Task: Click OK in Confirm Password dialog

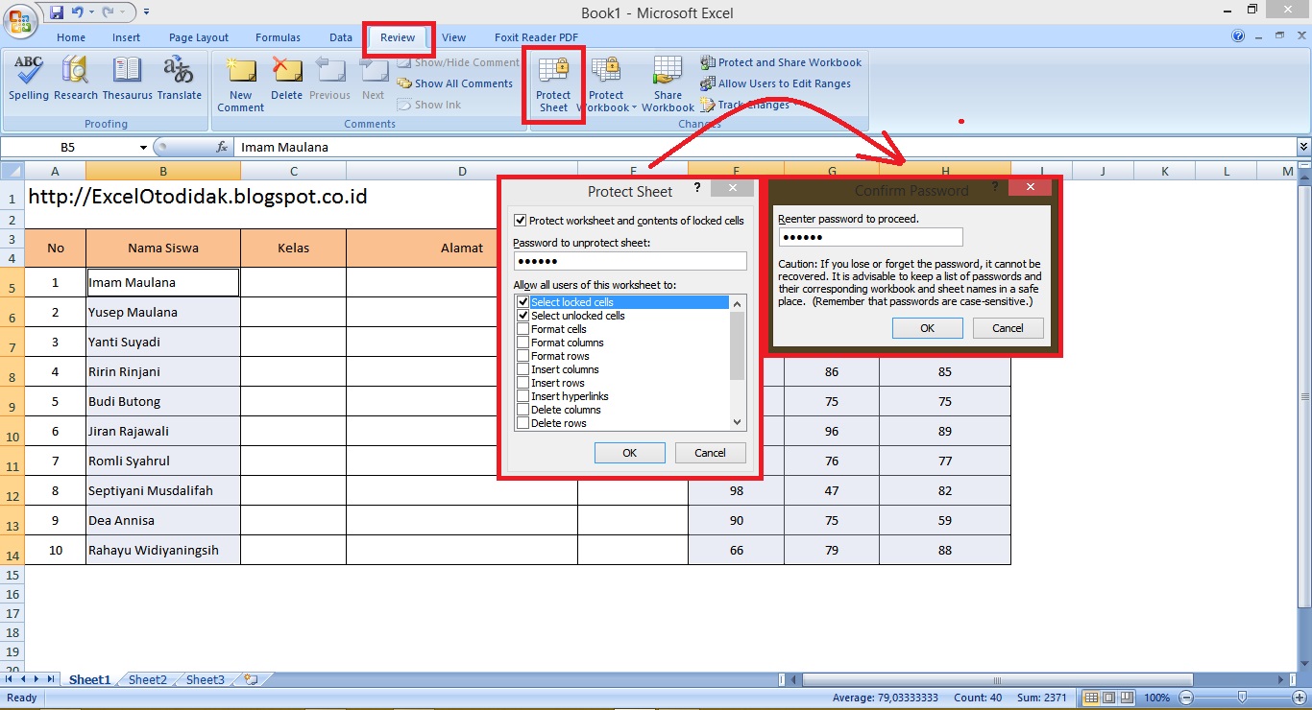Action: [x=927, y=328]
